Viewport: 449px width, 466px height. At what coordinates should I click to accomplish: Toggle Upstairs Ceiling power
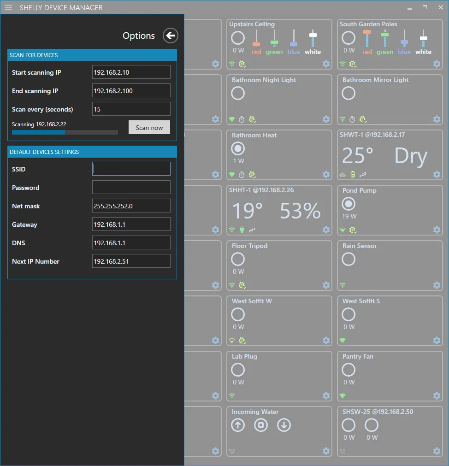point(238,38)
